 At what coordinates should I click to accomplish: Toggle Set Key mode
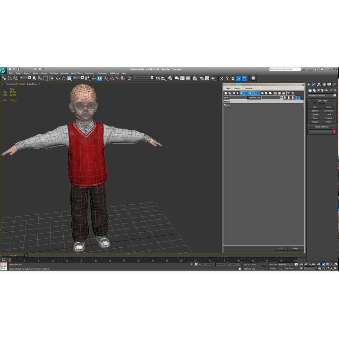(x=273, y=268)
